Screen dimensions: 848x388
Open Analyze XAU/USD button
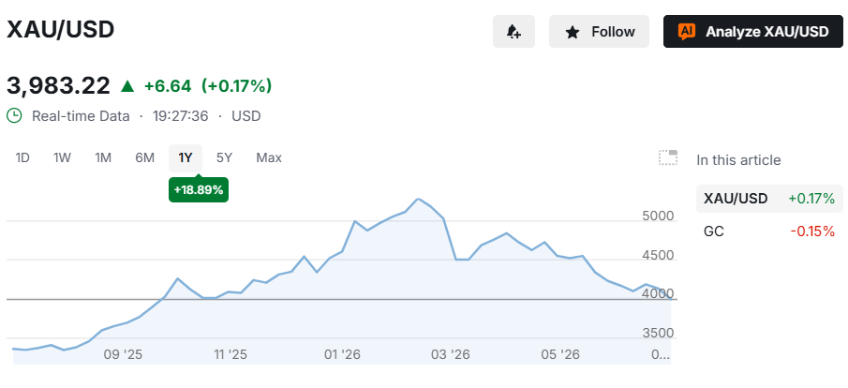click(753, 31)
